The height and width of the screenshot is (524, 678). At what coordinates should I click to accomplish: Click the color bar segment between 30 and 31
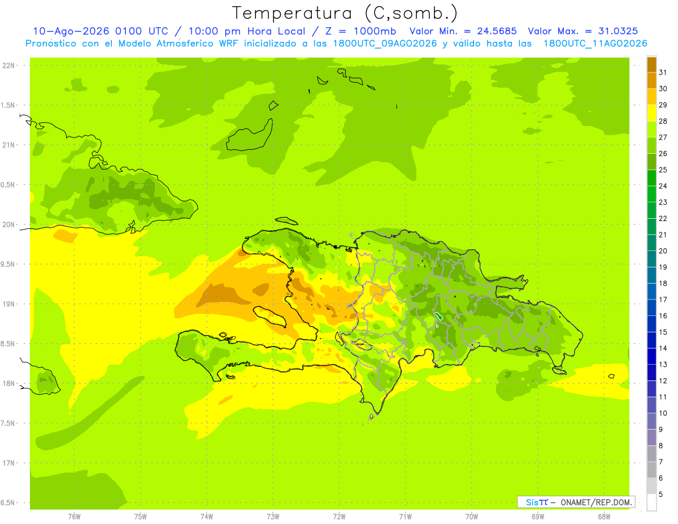651,81
